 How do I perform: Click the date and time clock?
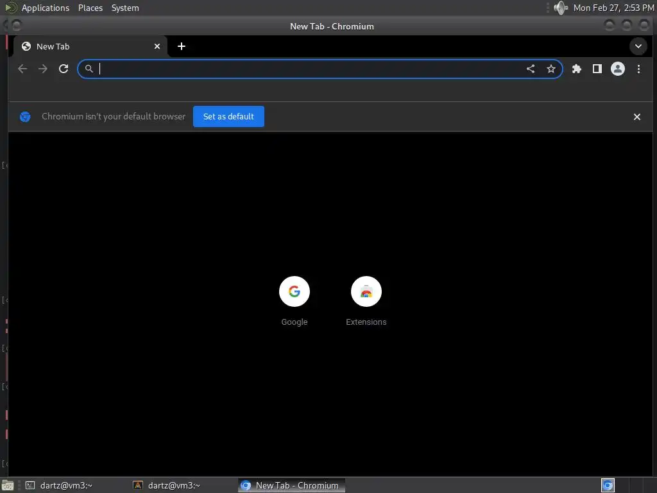[x=613, y=8]
